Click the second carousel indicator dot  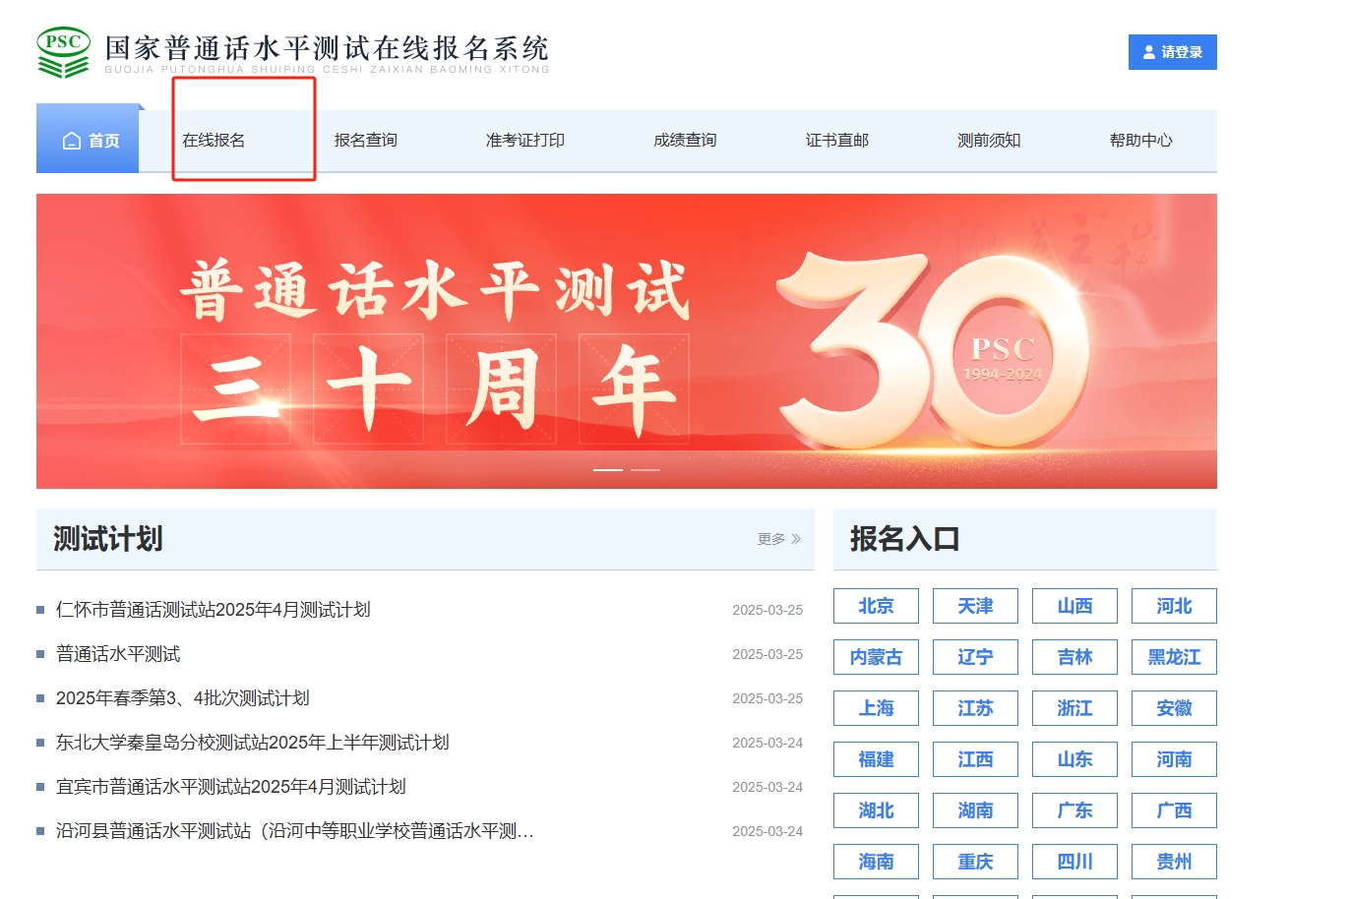(646, 470)
